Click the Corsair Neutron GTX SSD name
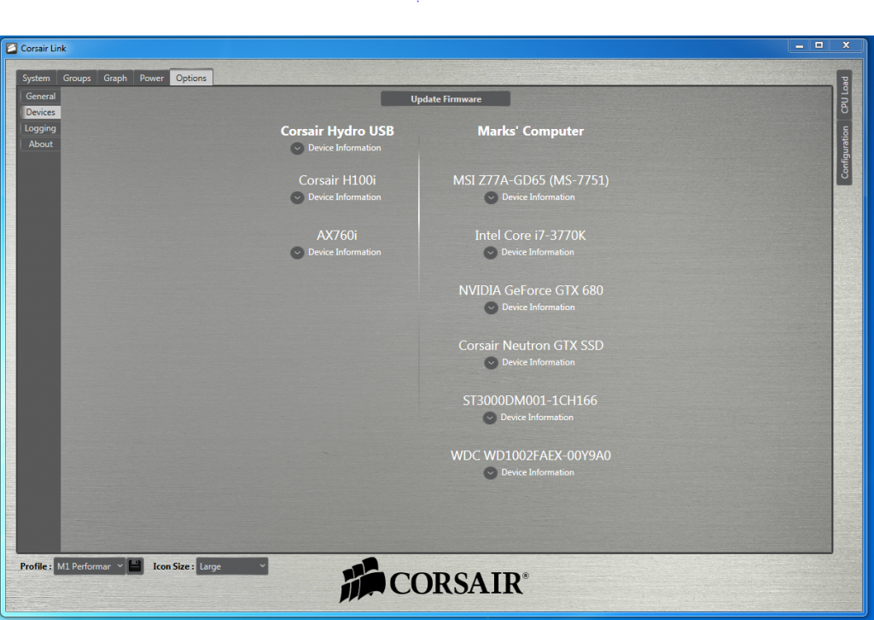Screen dimensions: 874x620 531,346
